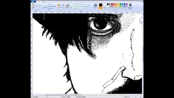Select the Fill with color bucket tool
174x98 pixels.
[61, 5]
